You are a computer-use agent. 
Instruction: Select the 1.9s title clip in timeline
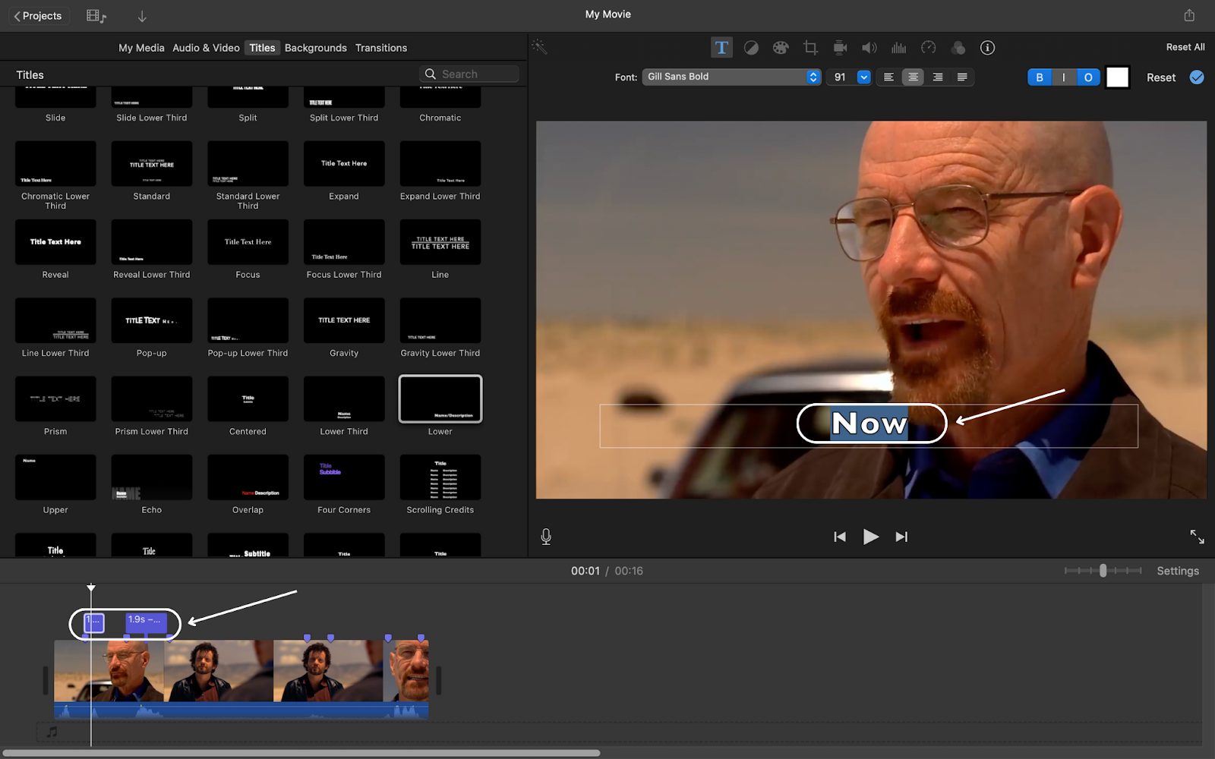point(146,623)
